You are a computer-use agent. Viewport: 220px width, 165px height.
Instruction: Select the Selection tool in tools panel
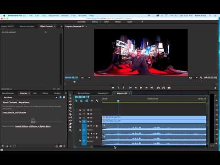coord(70,95)
